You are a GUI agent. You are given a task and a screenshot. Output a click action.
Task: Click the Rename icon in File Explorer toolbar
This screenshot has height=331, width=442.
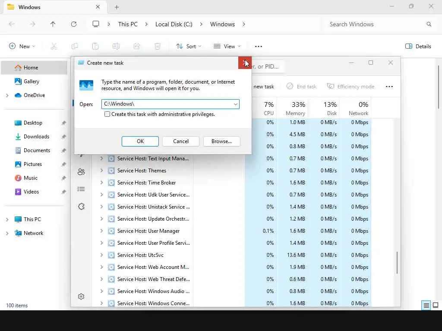click(x=116, y=46)
